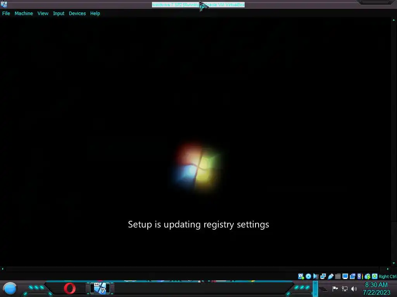Open the volume speaker tray icon
The height and width of the screenshot is (297, 397).
pyautogui.click(x=354, y=288)
